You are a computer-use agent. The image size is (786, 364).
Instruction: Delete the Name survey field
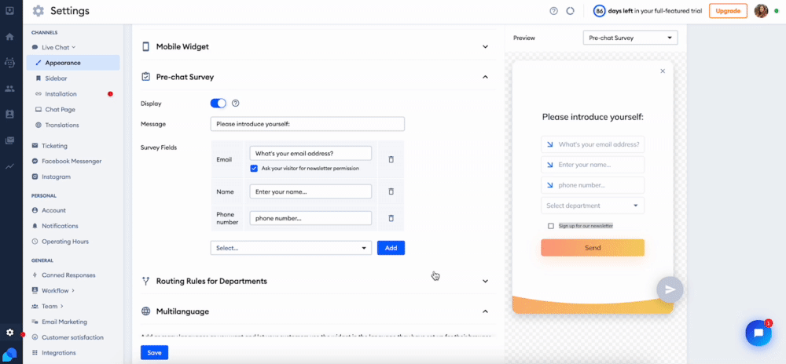(391, 191)
